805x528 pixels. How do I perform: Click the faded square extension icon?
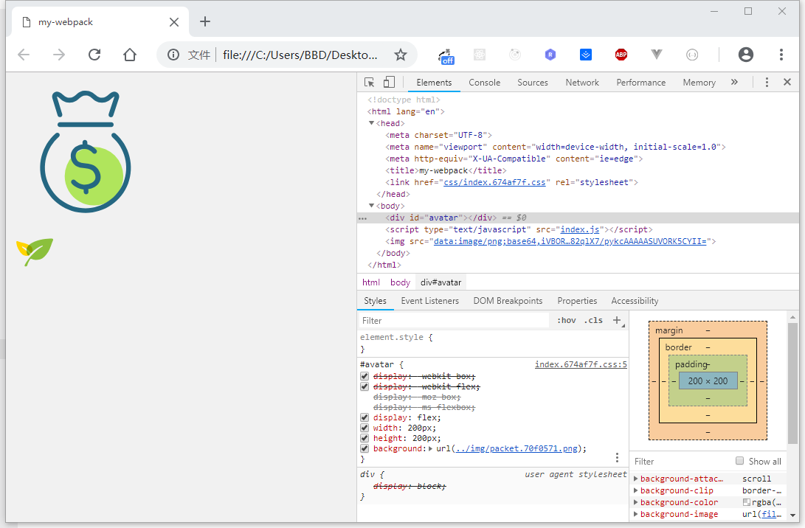(x=480, y=55)
